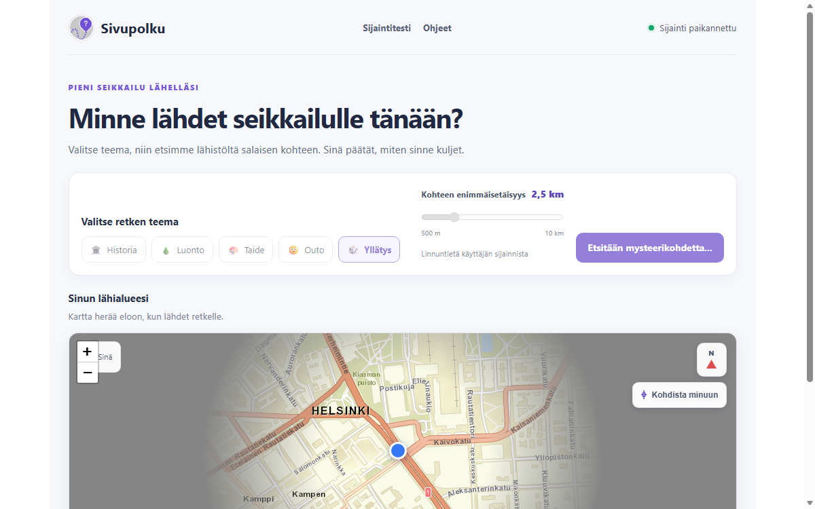Click the Kohdista minuun button
Image resolution: width=815 pixels, height=509 pixels.
coord(679,395)
